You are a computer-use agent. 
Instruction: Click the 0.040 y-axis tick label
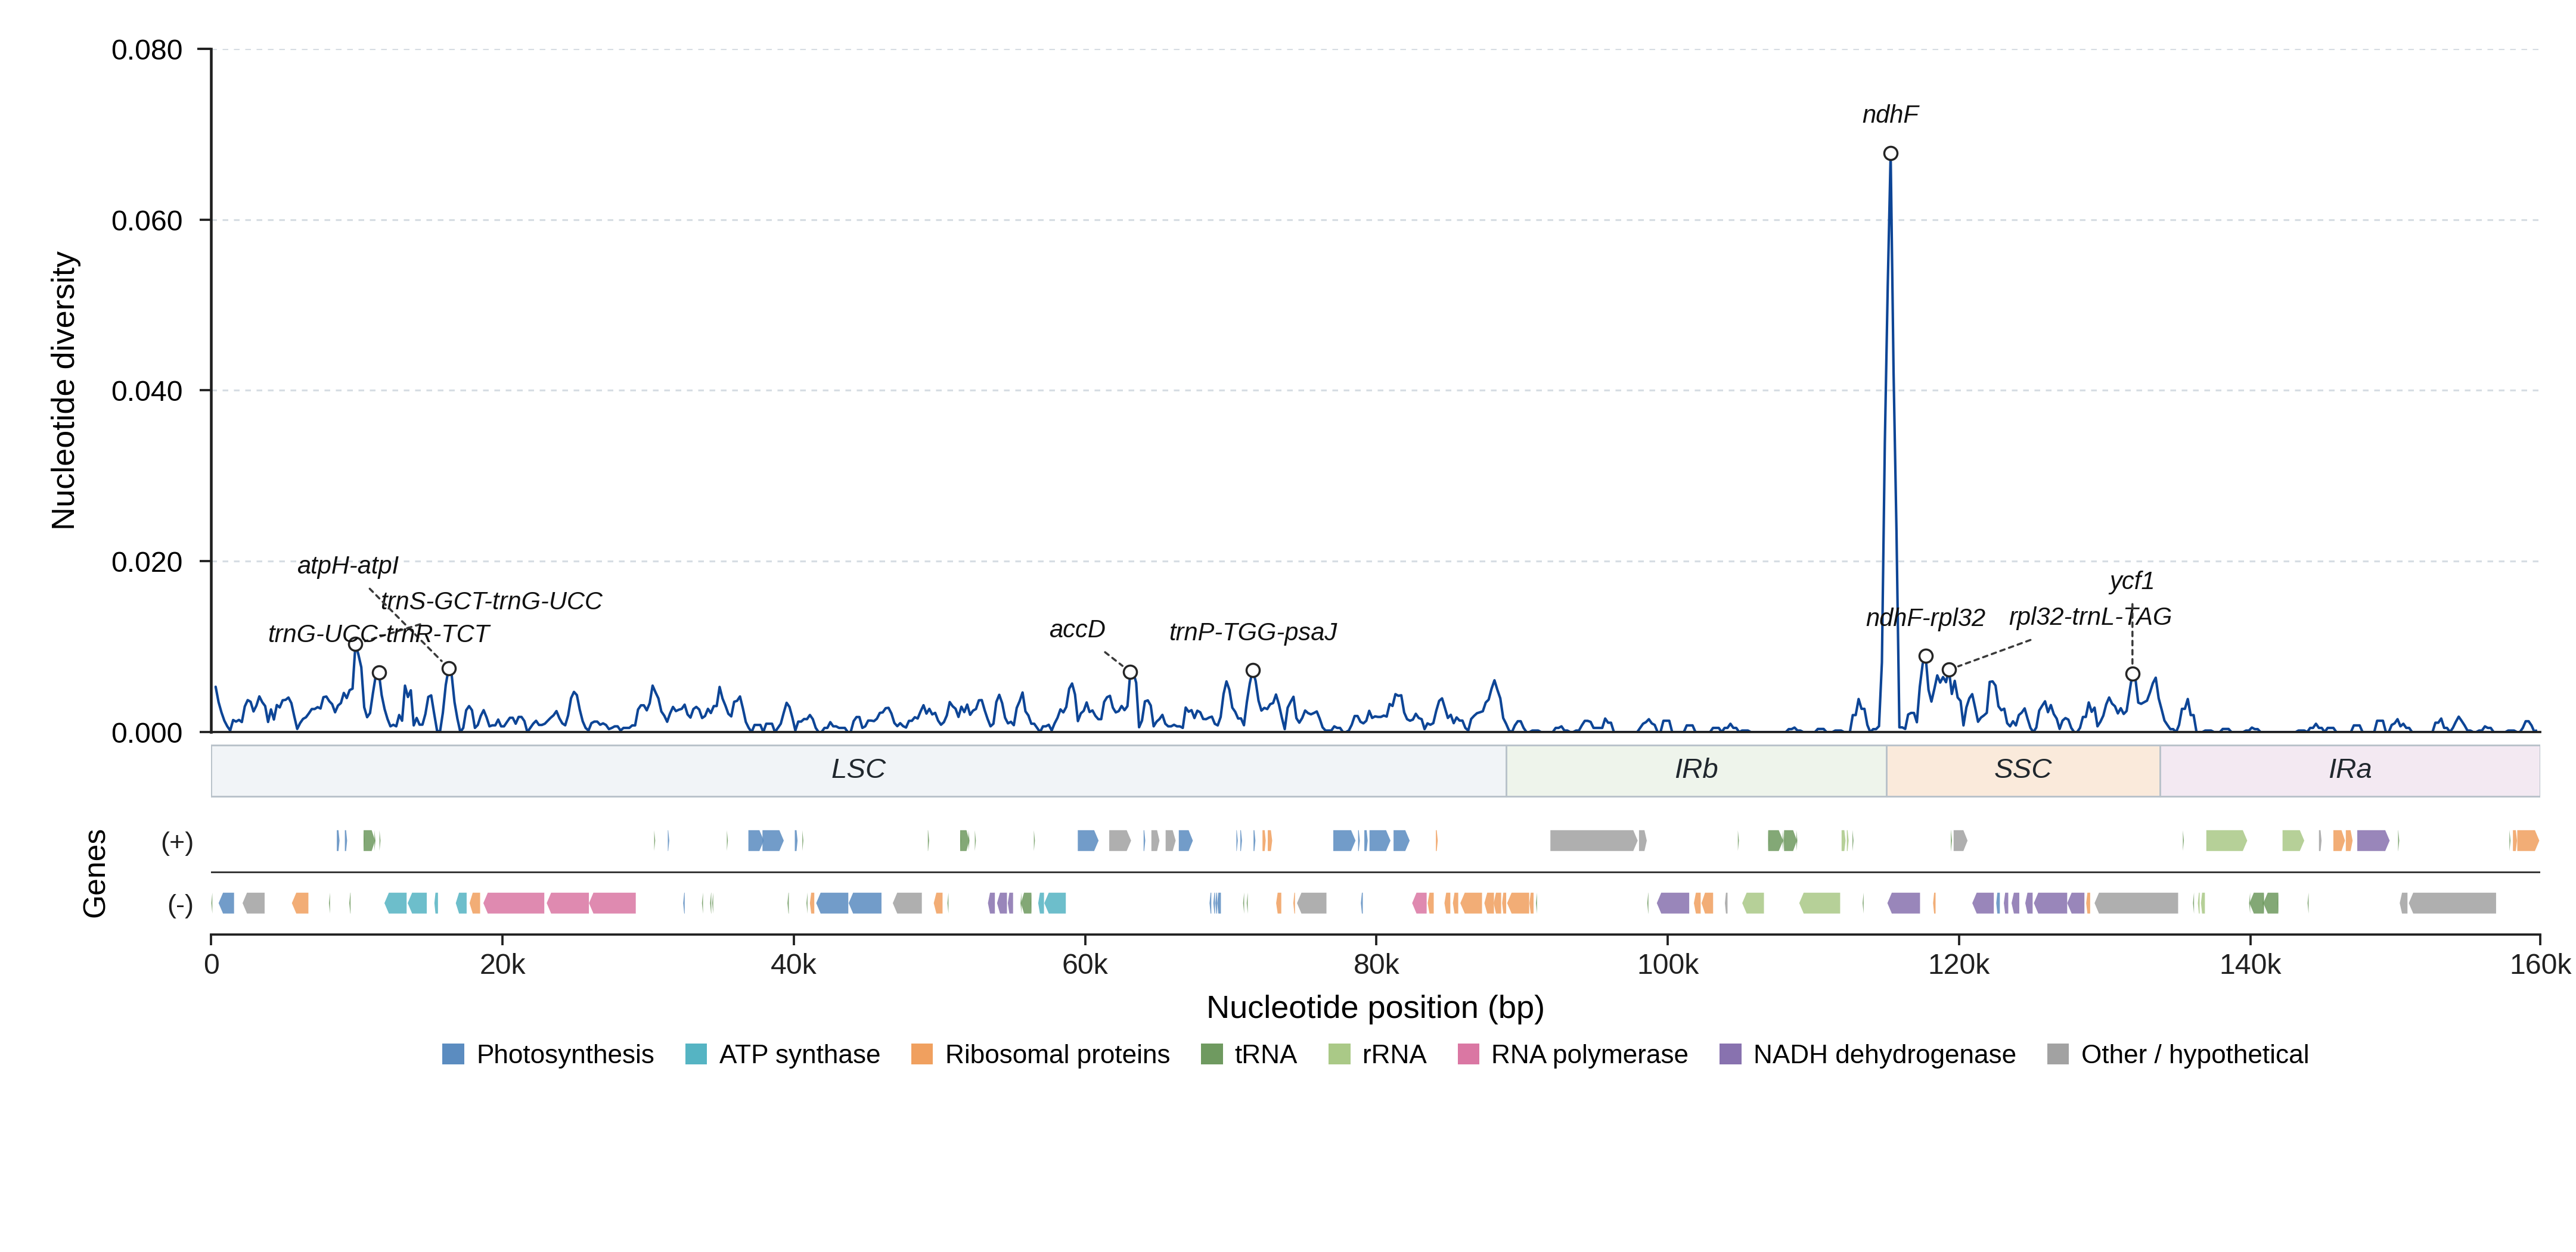[147, 392]
